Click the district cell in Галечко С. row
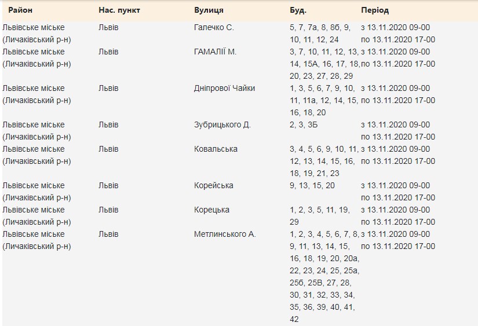Image resolution: width=478 pixels, height=326 pixels. coord(37,33)
